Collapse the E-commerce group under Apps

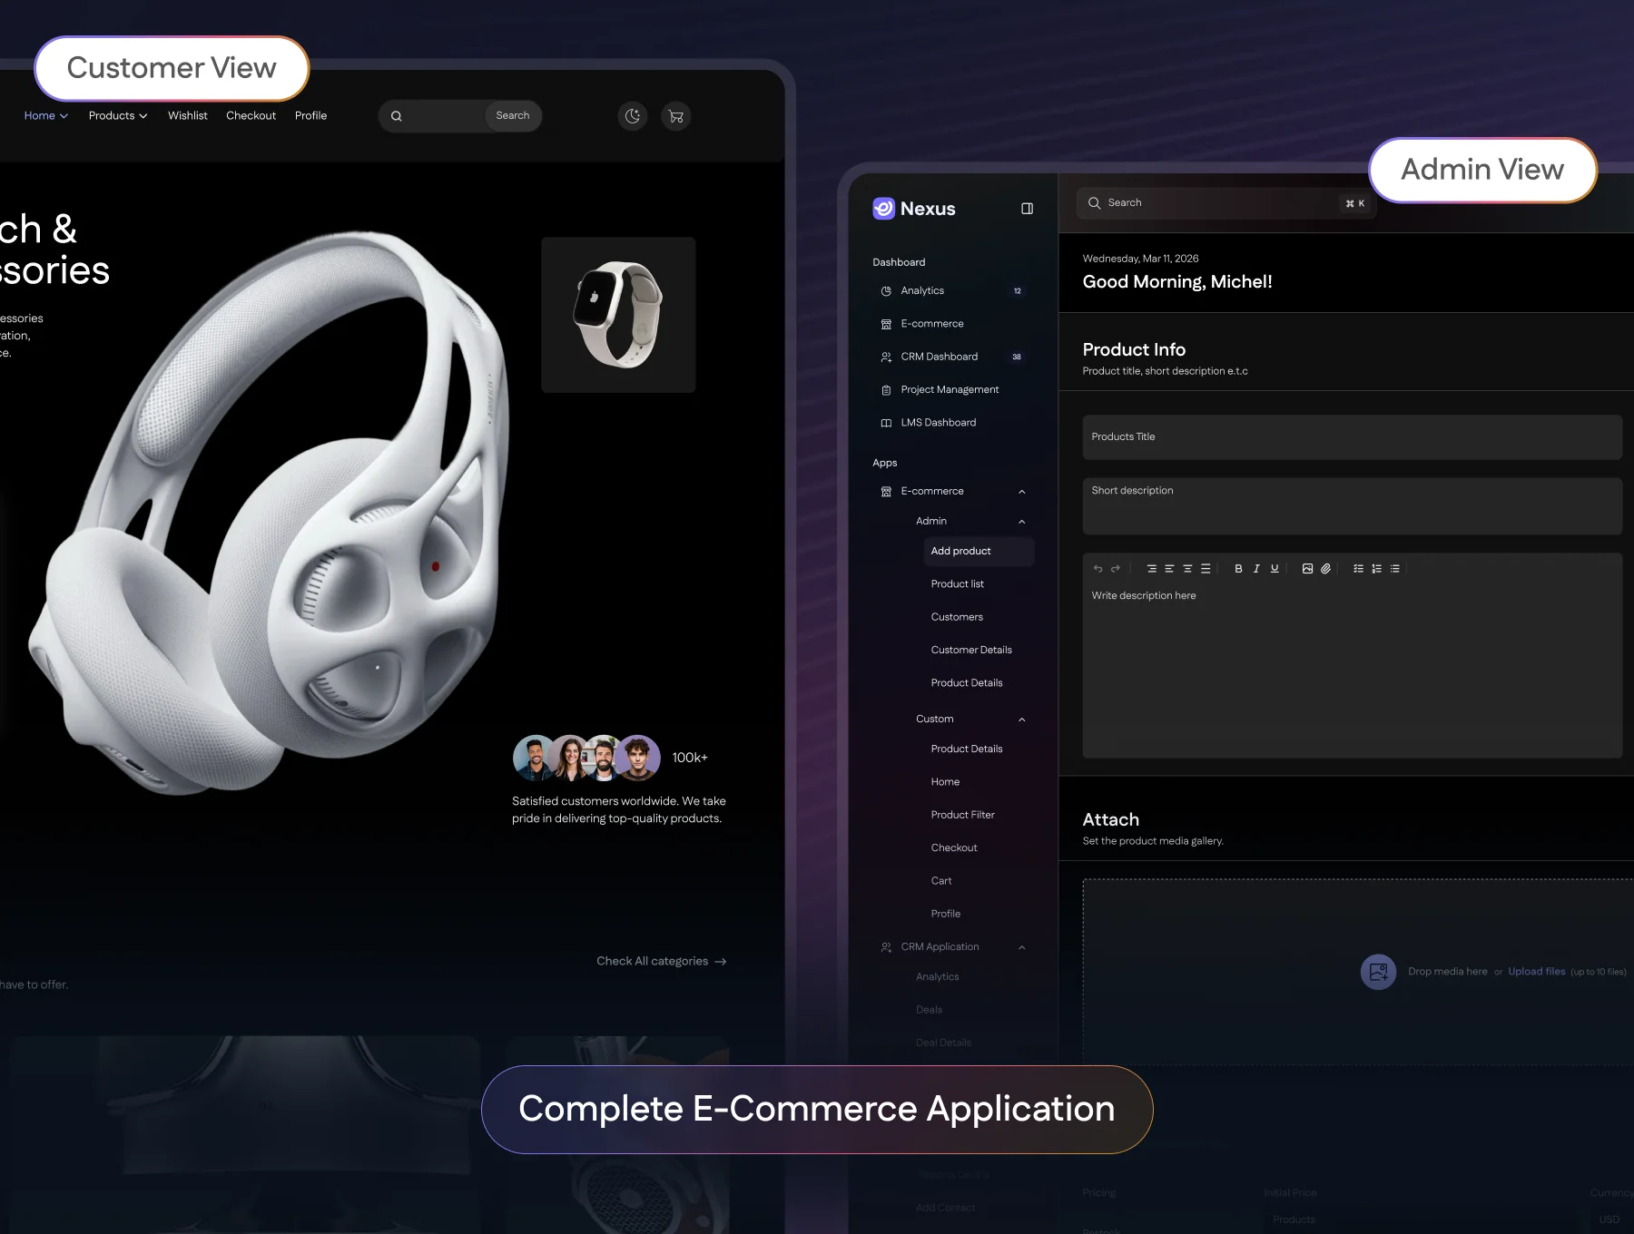pos(1021,492)
